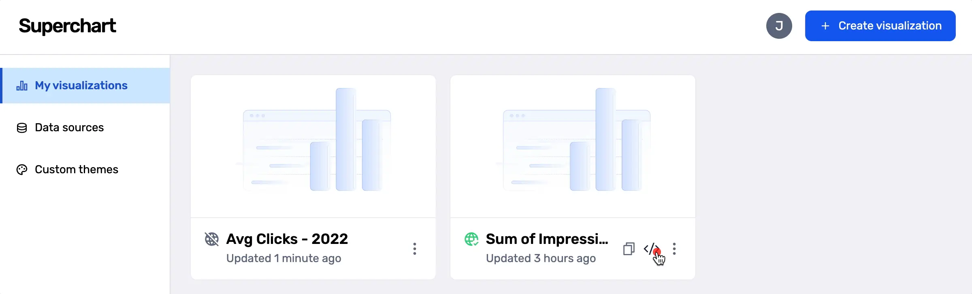The height and width of the screenshot is (294, 972).
Task: Open the three-dot menu on Sum of Impressions card
Action: pos(674,249)
